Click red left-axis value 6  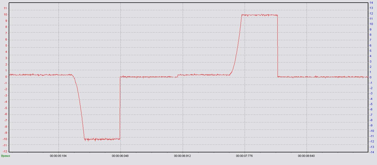[6, 39]
